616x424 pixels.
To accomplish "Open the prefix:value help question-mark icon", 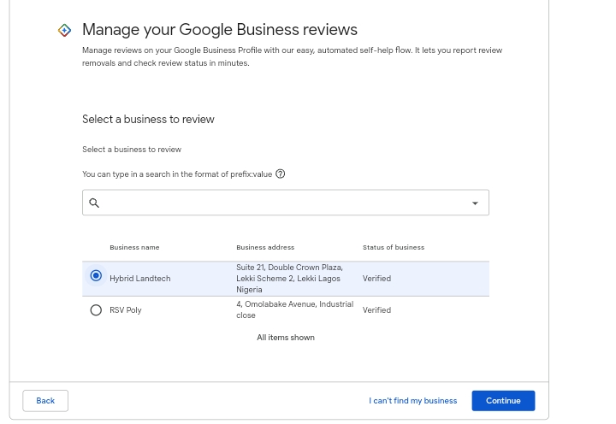I will 280,174.
